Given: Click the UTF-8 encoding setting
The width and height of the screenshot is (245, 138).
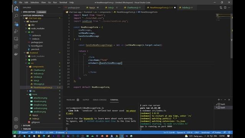Looking at the screenshot, I should pyautogui.click(x=189, y=132).
